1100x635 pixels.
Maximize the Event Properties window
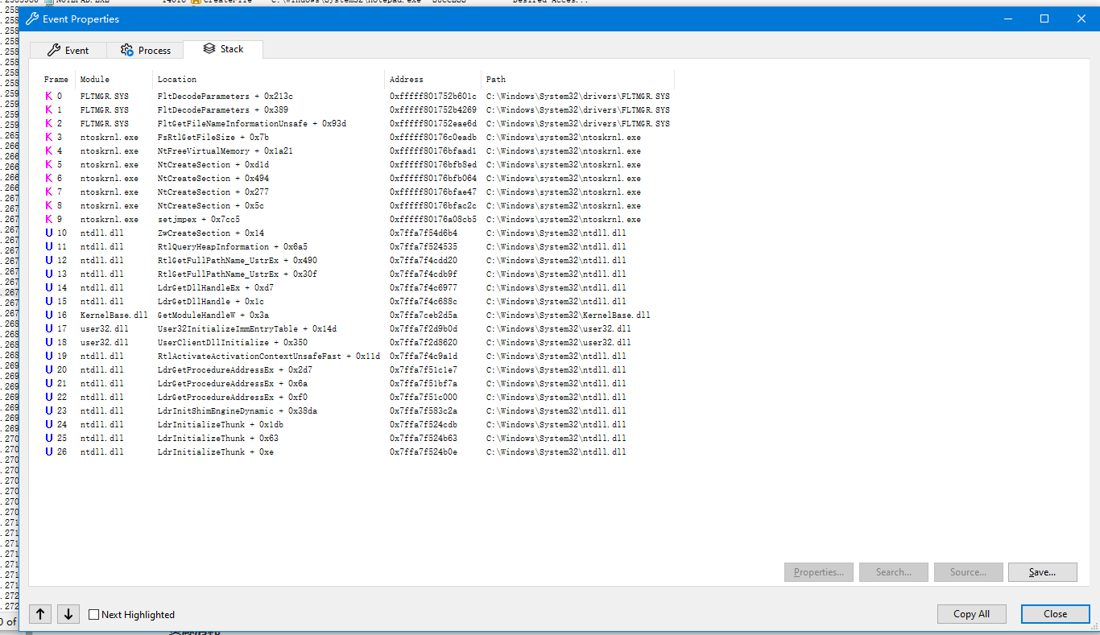pos(1044,19)
